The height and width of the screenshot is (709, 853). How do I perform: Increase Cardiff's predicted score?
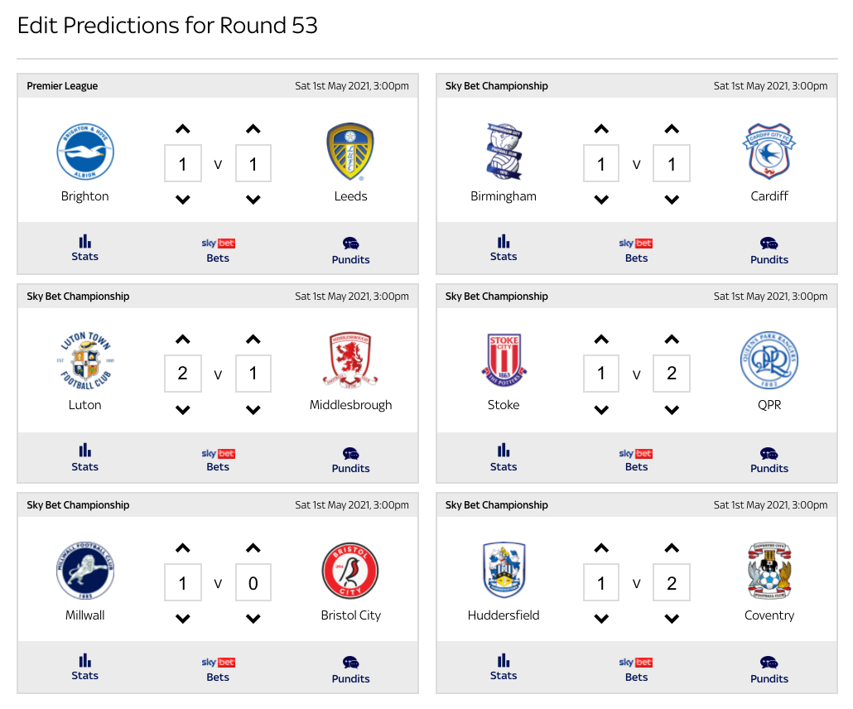[x=672, y=129]
